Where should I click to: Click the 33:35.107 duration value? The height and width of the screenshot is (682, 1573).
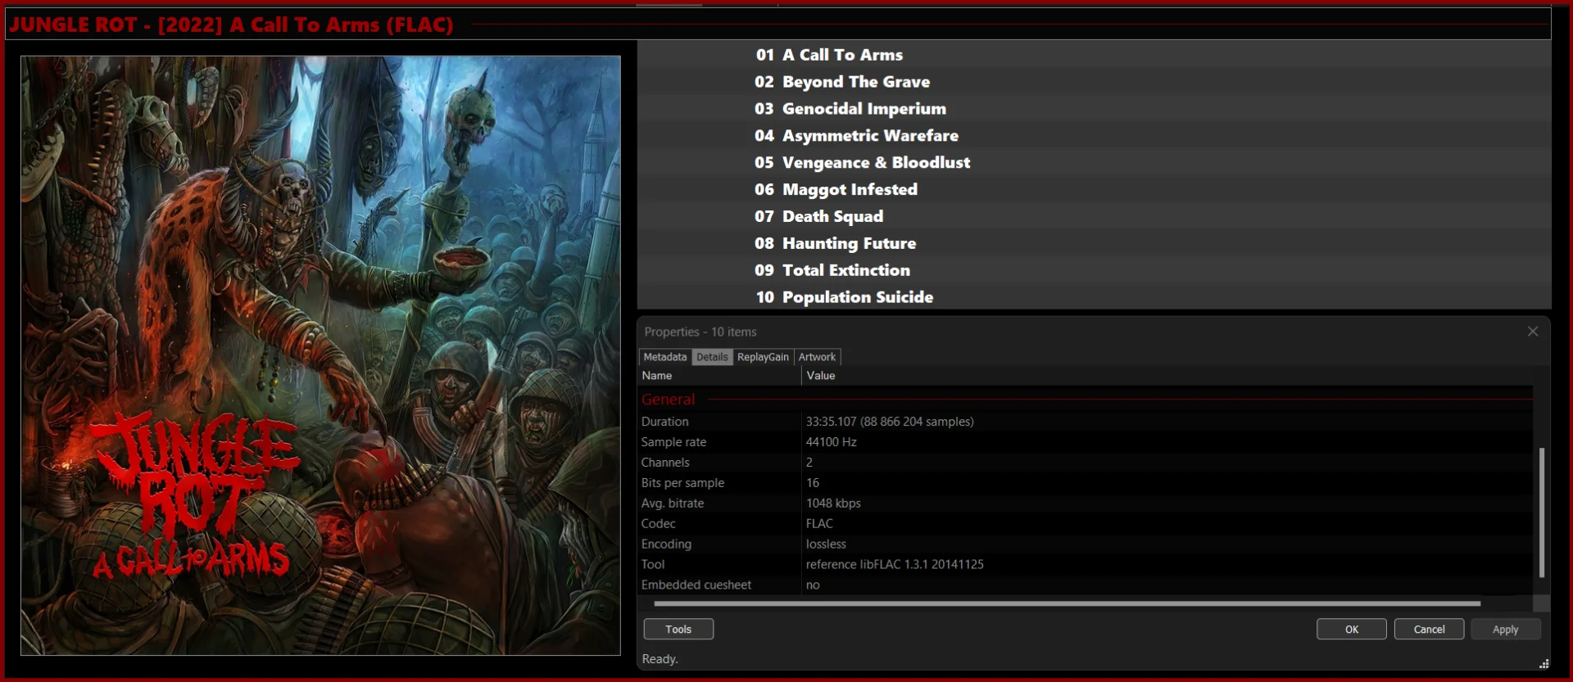(x=890, y=422)
